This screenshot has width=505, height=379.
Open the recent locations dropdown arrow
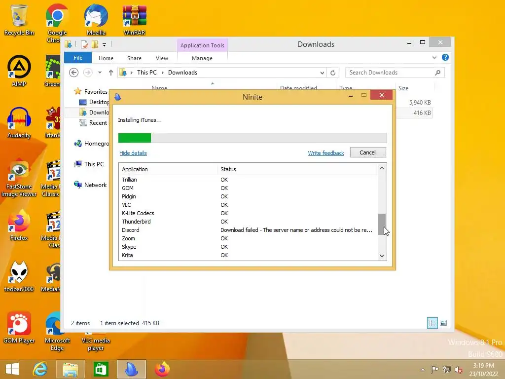coord(100,73)
